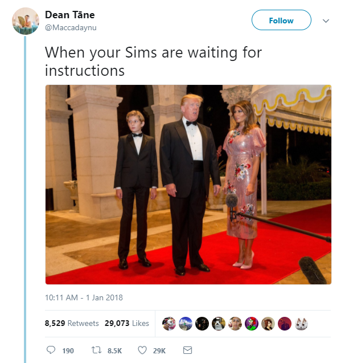View the 29,073 Likes list

coord(127,323)
